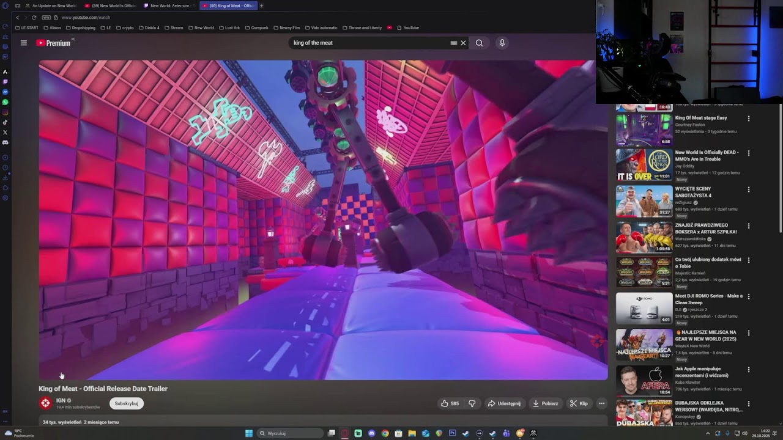Open the IGN channel avatar

tap(45, 403)
